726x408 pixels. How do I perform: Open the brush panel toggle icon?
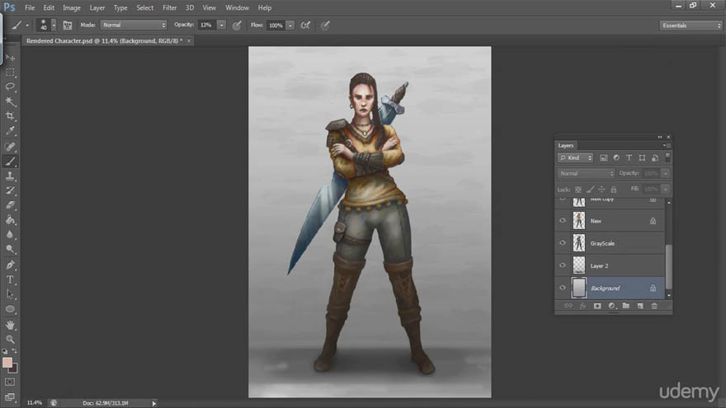pos(67,26)
